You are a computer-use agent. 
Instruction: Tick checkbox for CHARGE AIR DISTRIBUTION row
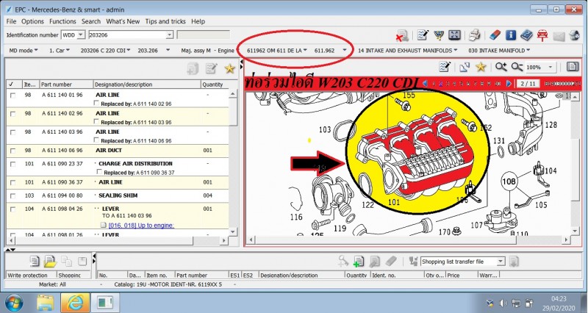click(x=13, y=164)
